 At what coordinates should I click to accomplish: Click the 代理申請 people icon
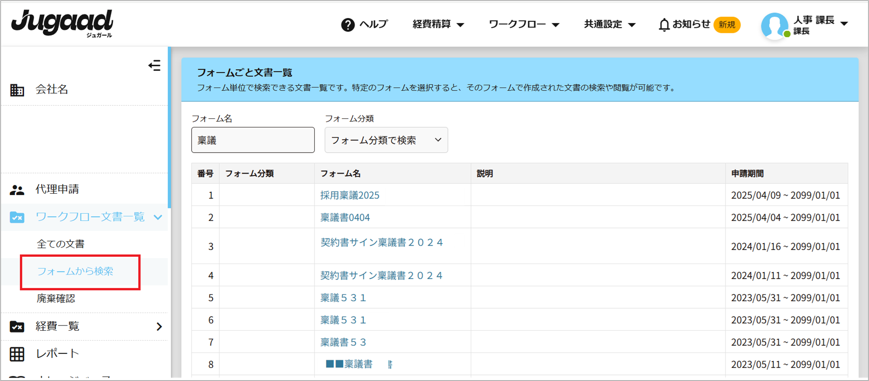17,190
